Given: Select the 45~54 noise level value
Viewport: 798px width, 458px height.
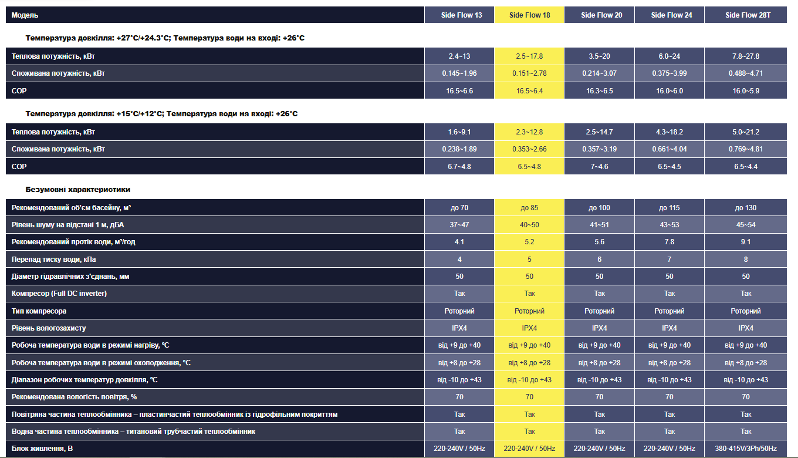Looking at the screenshot, I should tap(746, 225).
